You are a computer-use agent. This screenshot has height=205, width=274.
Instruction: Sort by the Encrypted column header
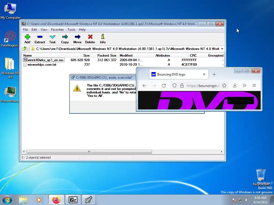click(x=211, y=56)
